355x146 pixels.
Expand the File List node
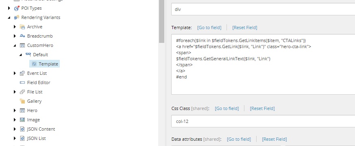(15, 92)
